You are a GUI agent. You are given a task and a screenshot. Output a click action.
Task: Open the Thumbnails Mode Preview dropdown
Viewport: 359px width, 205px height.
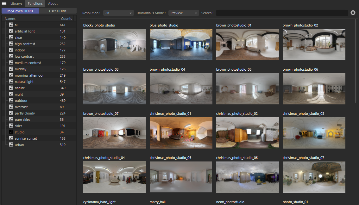pos(183,13)
